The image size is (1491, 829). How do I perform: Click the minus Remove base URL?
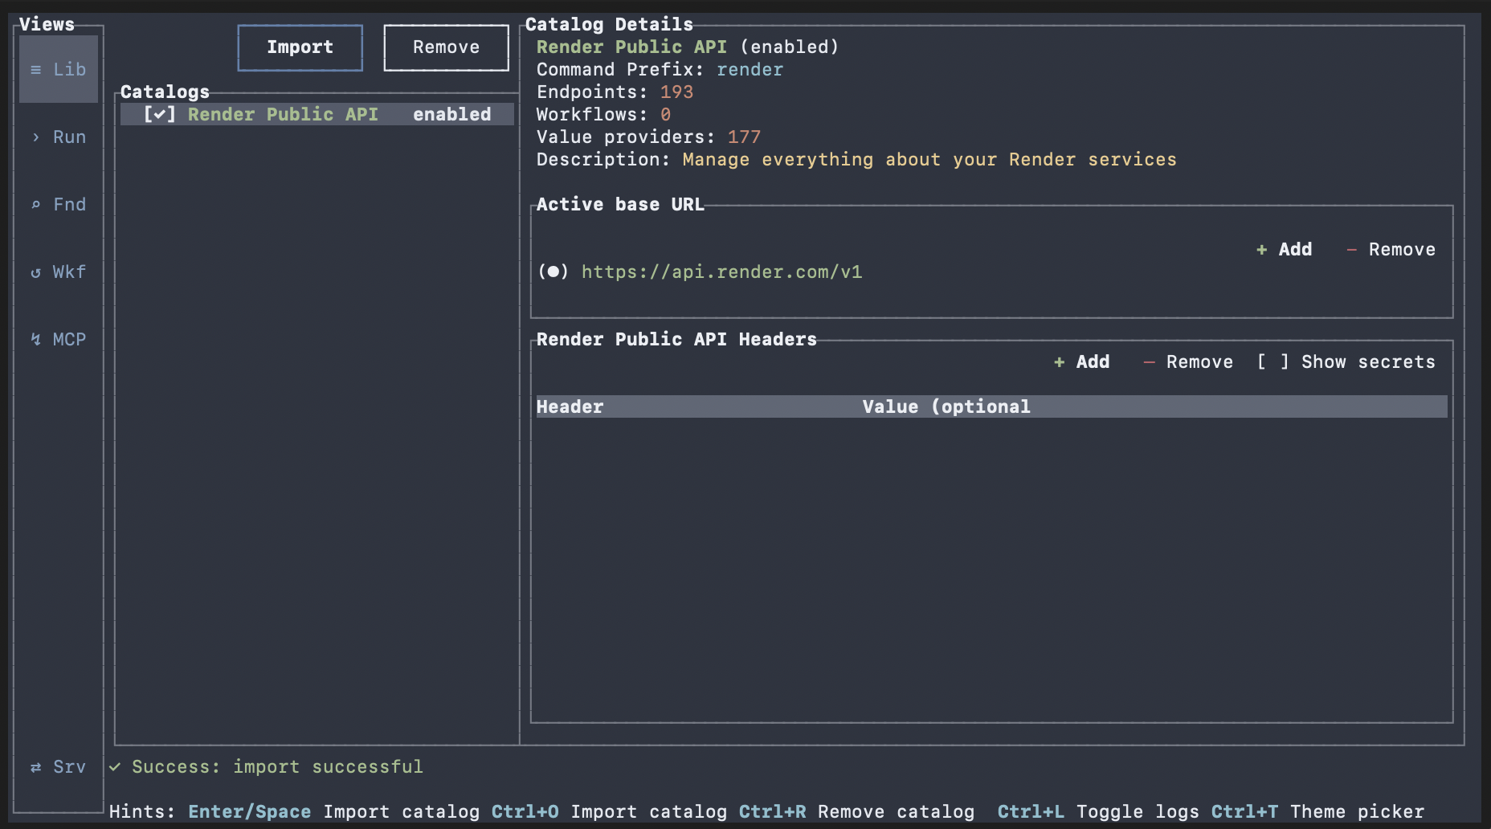point(1391,250)
